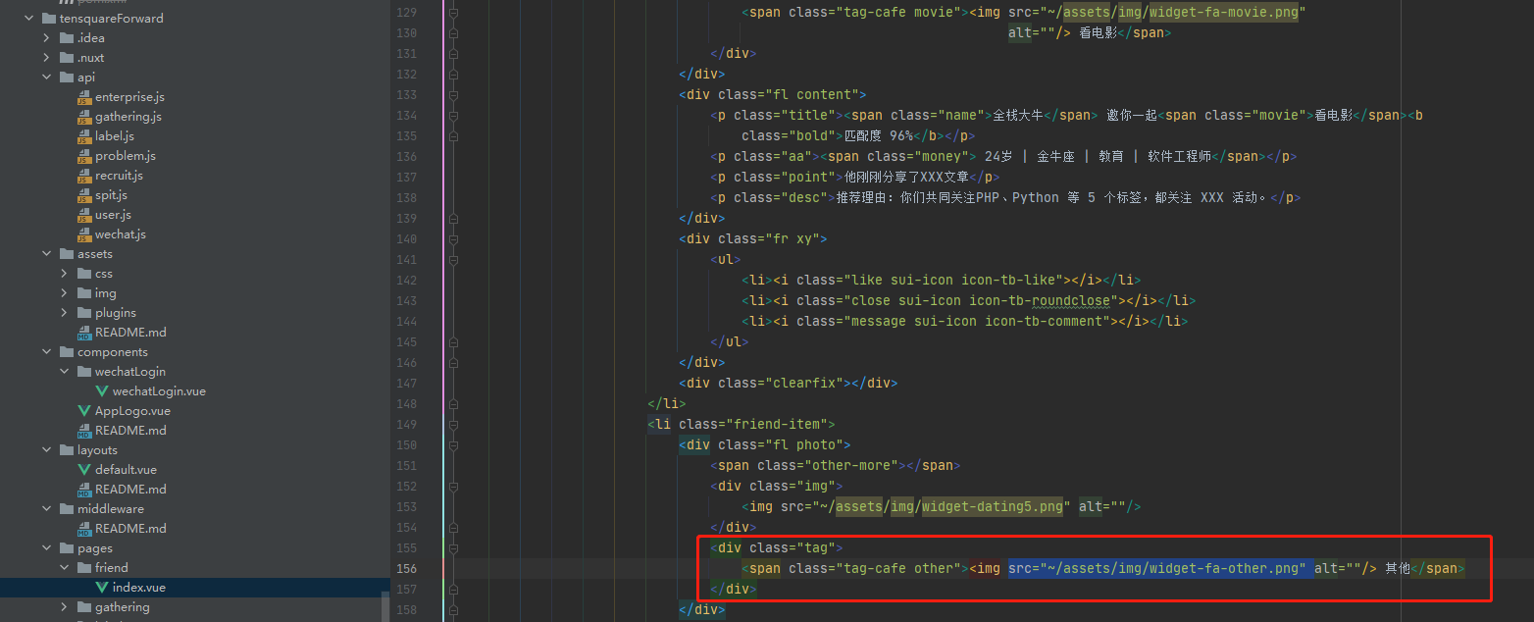The width and height of the screenshot is (1534, 622).
Task: Open default.vue under layouts
Action: coord(126,470)
